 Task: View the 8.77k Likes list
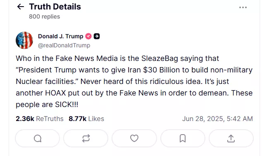pyautogui.click(x=86, y=119)
